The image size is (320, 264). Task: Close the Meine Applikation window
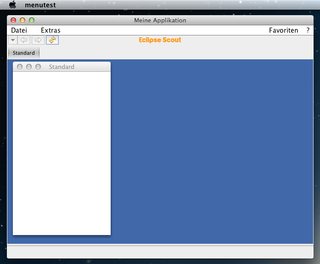[x=13, y=20]
